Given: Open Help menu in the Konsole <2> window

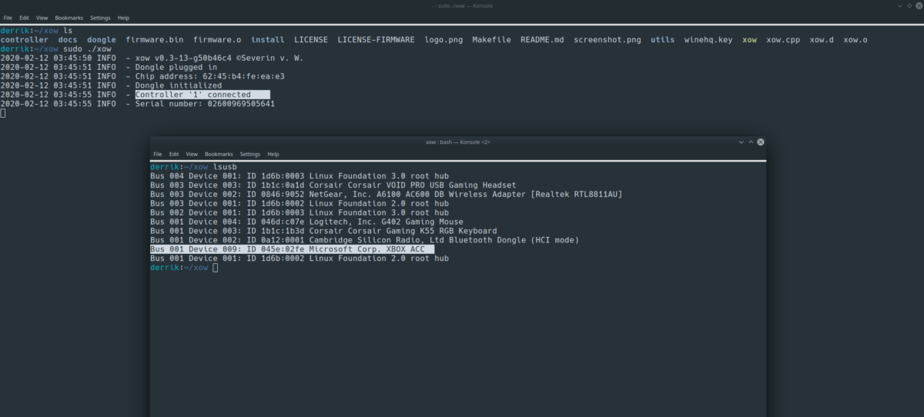Looking at the screenshot, I should tap(273, 154).
